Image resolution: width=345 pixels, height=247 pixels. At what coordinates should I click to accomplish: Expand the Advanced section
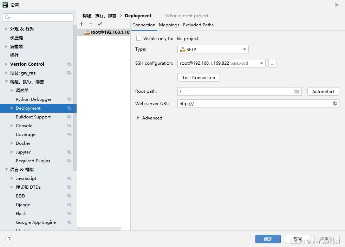(x=138, y=118)
